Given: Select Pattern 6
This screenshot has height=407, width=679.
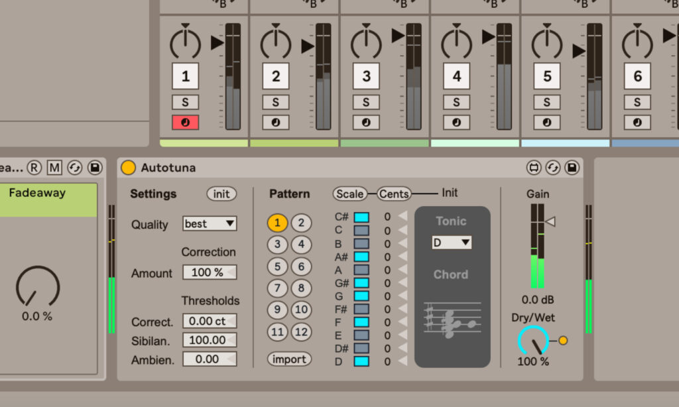Looking at the screenshot, I should [302, 266].
